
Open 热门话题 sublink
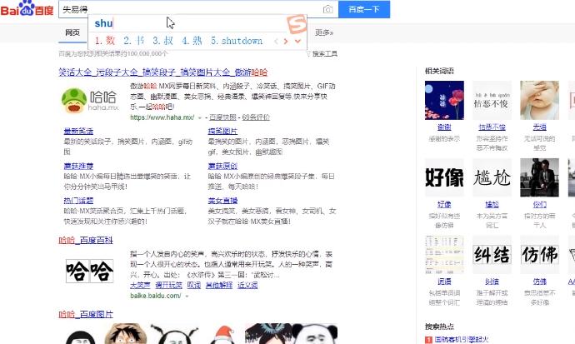point(78,201)
